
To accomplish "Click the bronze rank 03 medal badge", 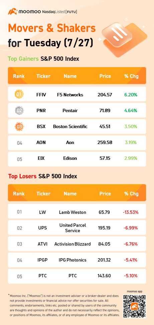I will point(19,127).
